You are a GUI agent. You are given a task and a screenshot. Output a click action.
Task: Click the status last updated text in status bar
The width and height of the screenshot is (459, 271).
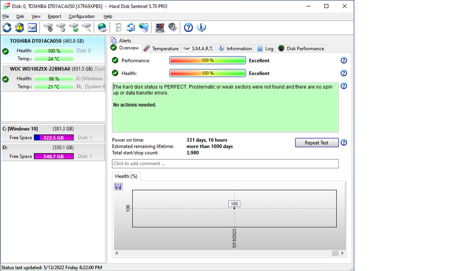(x=52, y=267)
